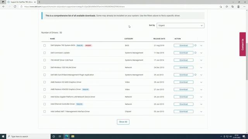Image resolution: width=248 pixels, height=139 pixels.
Task: Show info icon for System BIOS row
Action: [195, 46]
